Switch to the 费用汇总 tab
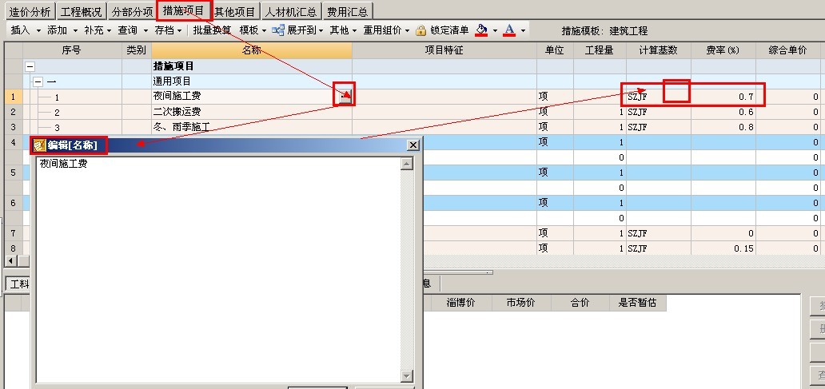The width and height of the screenshot is (825, 389). [347, 11]
